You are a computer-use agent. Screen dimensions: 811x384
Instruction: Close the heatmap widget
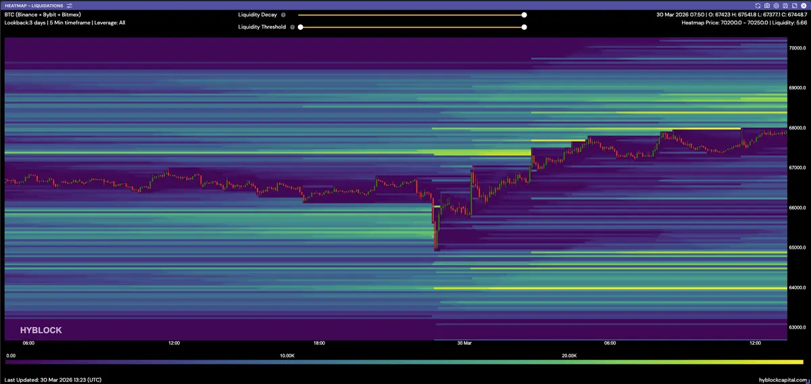(803, 5)
